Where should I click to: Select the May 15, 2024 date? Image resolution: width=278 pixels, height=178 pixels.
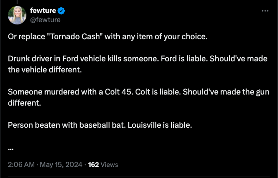coord(61,165)
